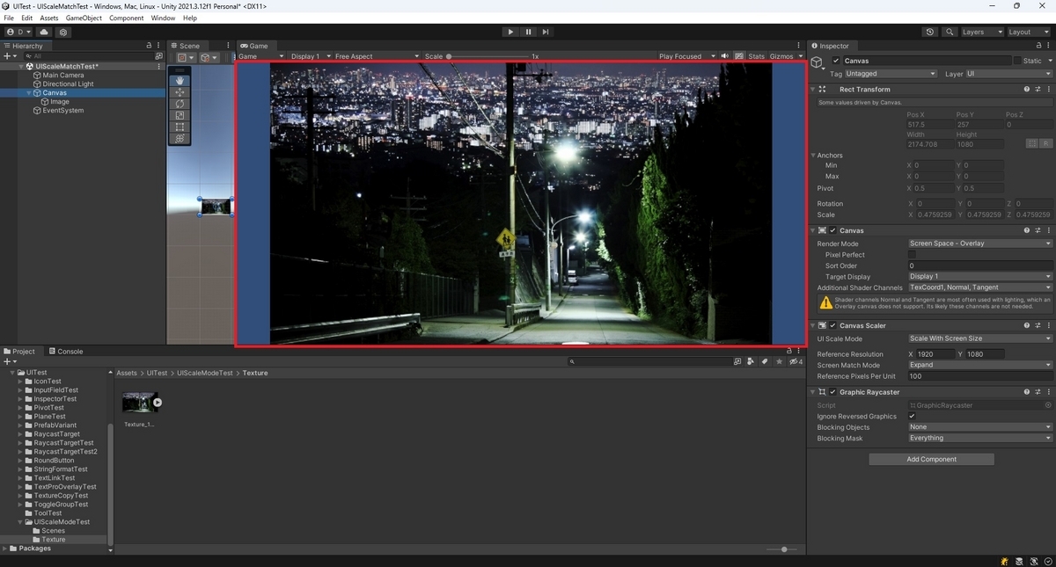Select the Transform tool in Scene overlay

(180, 138)
